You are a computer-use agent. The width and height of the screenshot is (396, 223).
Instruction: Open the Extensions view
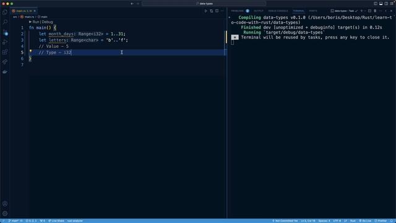[x=5, y=52]
